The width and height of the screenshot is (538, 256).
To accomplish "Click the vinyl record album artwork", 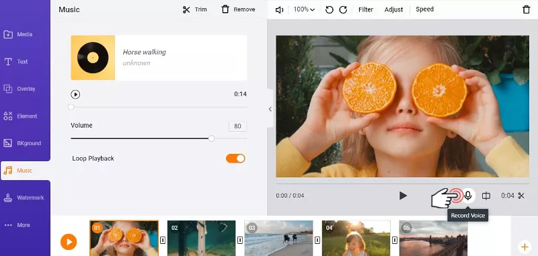I will pyautogui.click(x=93, y=58).
